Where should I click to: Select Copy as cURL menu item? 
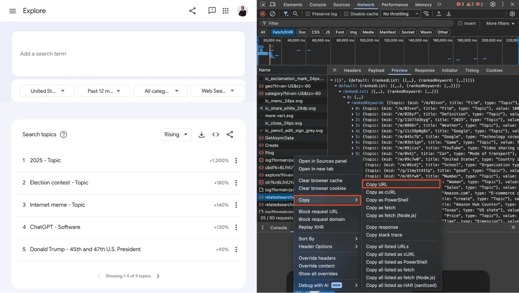[x=381, y=192]
